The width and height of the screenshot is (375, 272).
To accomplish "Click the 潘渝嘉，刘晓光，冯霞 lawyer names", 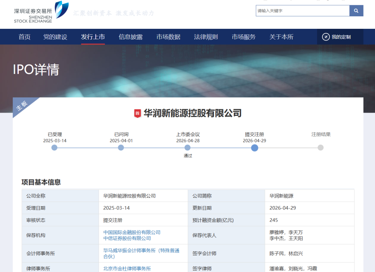I will [x=293, y=269].
